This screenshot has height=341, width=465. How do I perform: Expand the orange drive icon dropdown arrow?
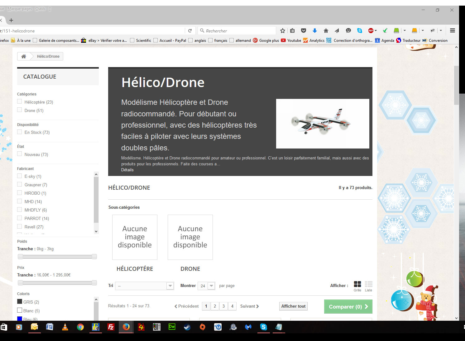[423, 31]
